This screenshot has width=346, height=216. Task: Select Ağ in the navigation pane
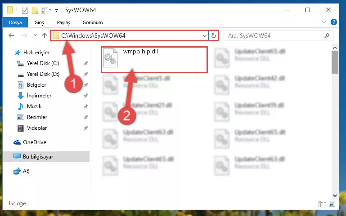coord(26,171)
